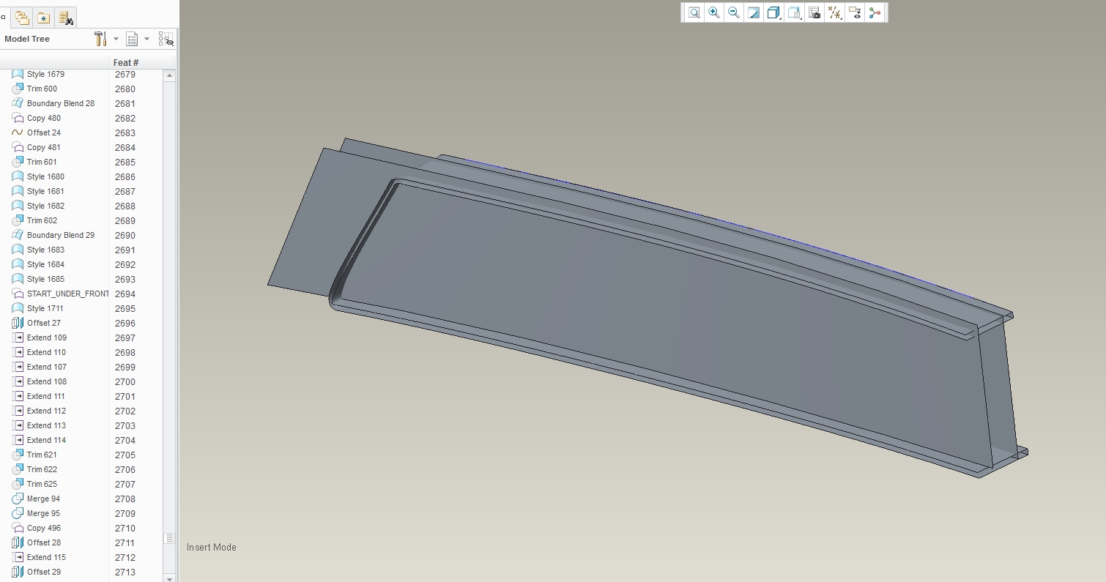Click the model tree scrollbar thumb grip
Image resolution: width=1106 pixels, height=582 pixels.
pos(169,538)
